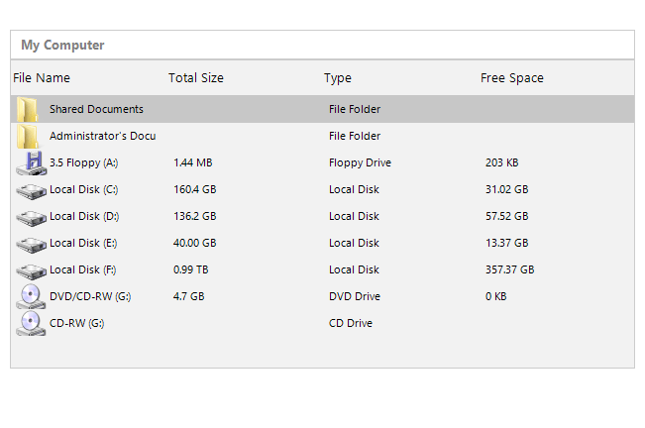
Task: Sort by the Type column header
Action: pos(338,78)
